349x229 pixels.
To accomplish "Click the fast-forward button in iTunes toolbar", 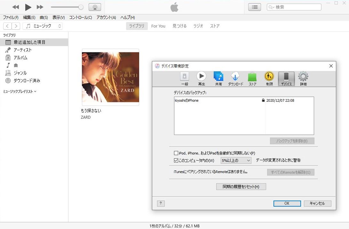I will coord(40,7).
